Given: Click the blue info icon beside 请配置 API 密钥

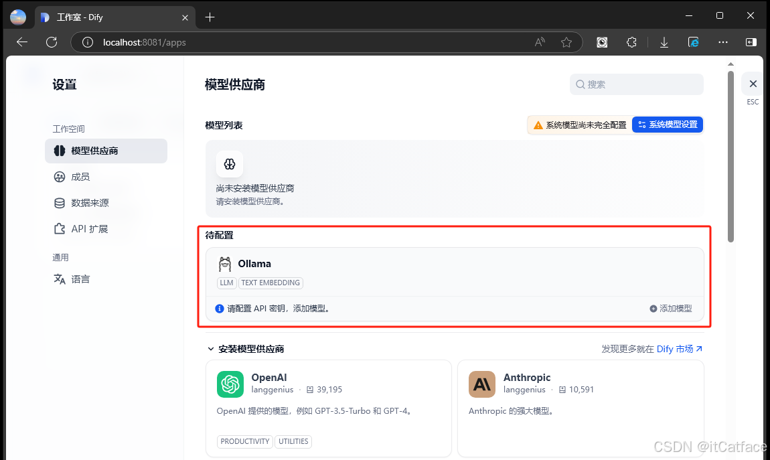Looking at the screenshot, I should click(x=220, y=308).
